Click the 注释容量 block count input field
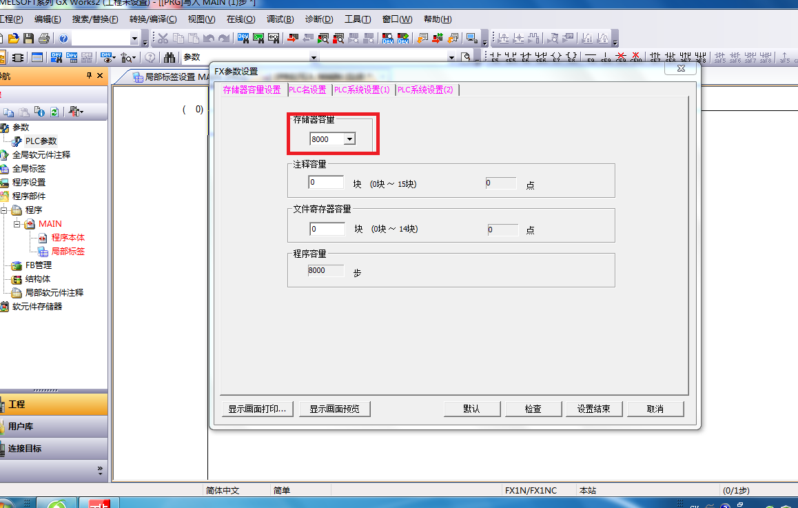Screen dimensions: 798x508 point(326,183)
